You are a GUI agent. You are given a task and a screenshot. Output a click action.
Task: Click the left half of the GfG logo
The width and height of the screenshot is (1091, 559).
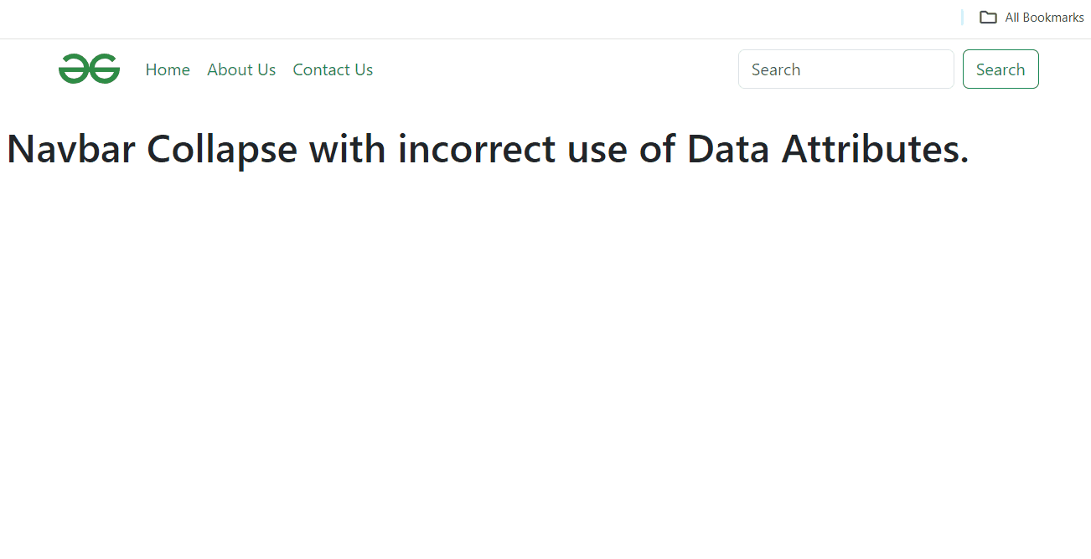(74, 69)
